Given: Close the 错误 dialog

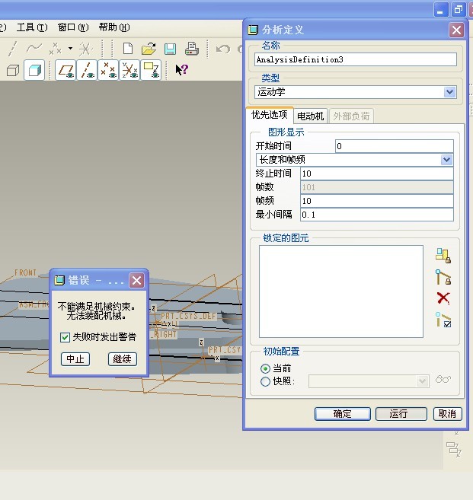Looking at the screenshot, I should (x=136, y=281).
